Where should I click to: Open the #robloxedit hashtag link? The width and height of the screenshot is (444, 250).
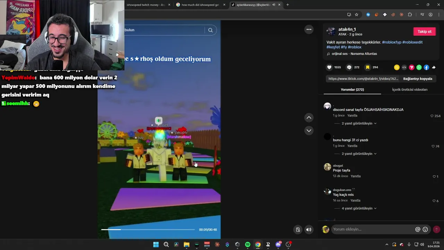point(412,42)
